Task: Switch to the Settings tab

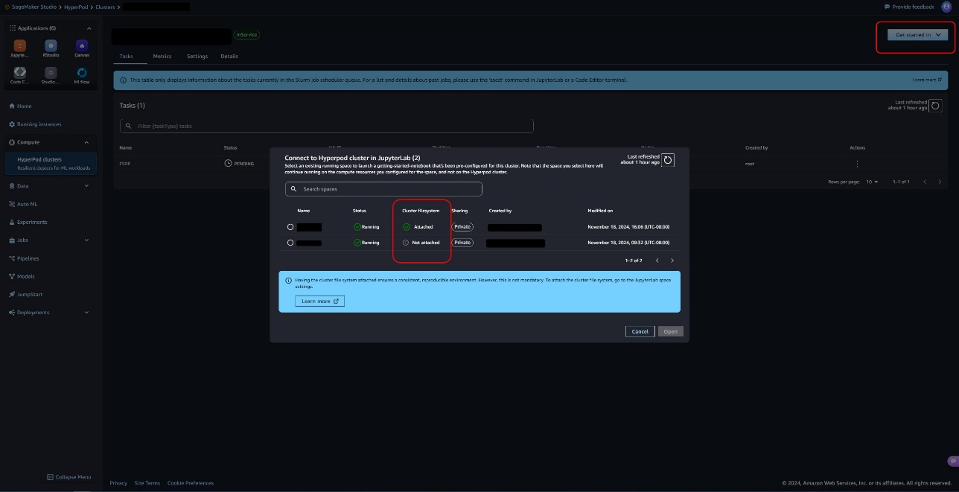Action: pos(197,57)
